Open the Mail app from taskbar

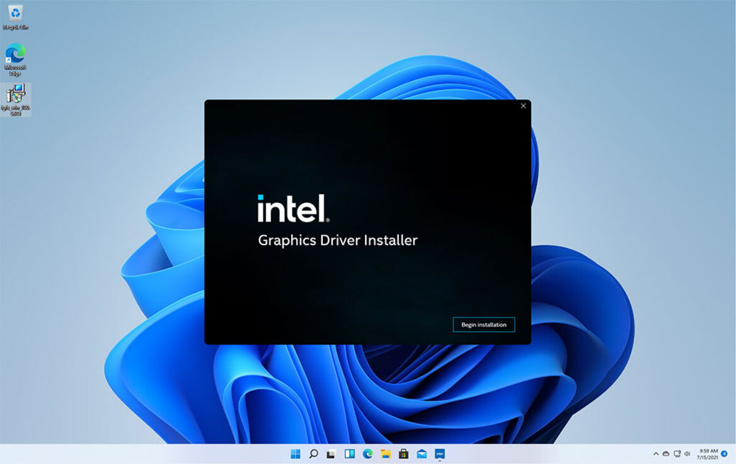point(422,454)
